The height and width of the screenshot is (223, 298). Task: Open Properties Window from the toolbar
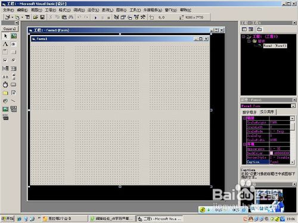(123, 17)
